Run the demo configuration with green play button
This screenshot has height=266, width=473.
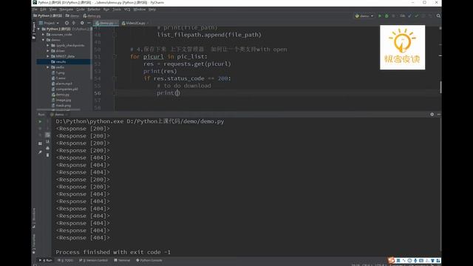[x=379, y=16]
